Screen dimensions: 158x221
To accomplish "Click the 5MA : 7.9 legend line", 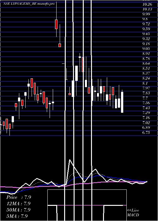I will pyautogui.click(x=17, y=216).
